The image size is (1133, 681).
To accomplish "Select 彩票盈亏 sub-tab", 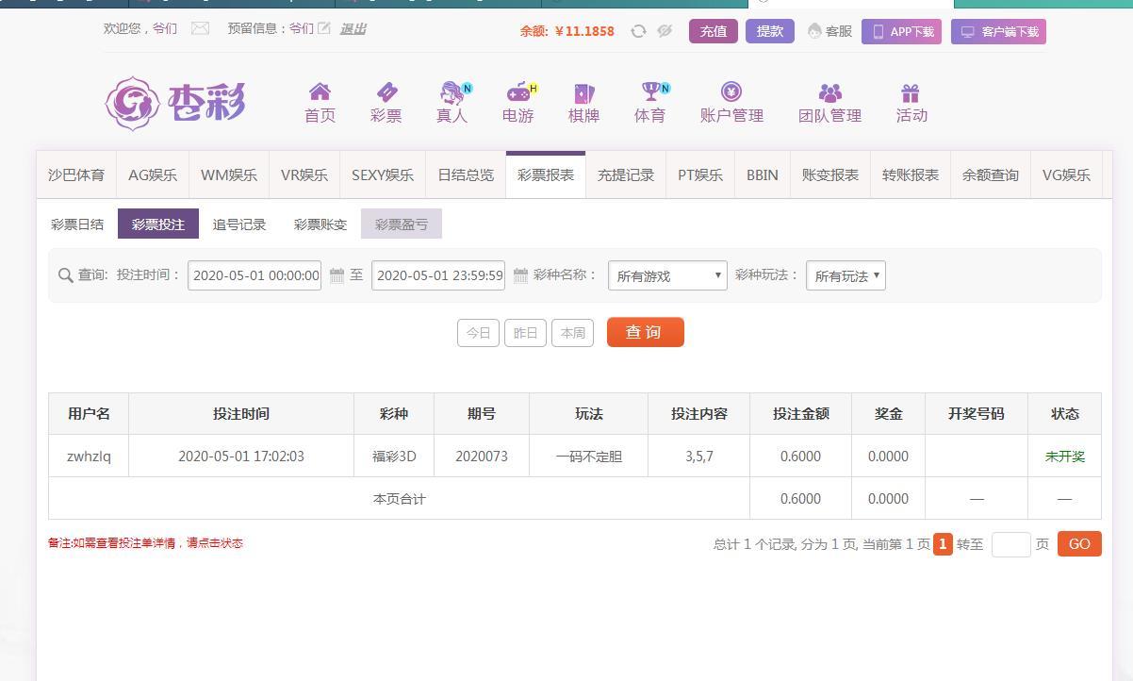I will pos(402,224).
